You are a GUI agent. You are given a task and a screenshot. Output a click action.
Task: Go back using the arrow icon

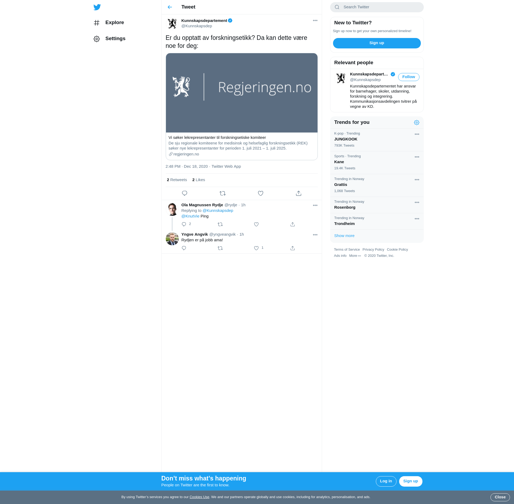tap(170, 7)
